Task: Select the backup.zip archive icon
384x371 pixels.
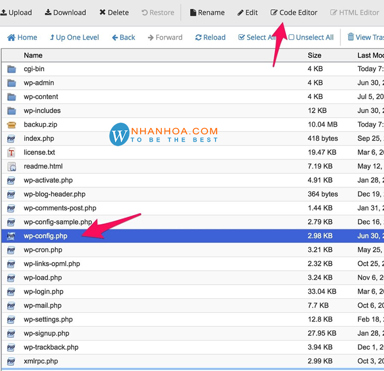Action: (x=12, y=125)
